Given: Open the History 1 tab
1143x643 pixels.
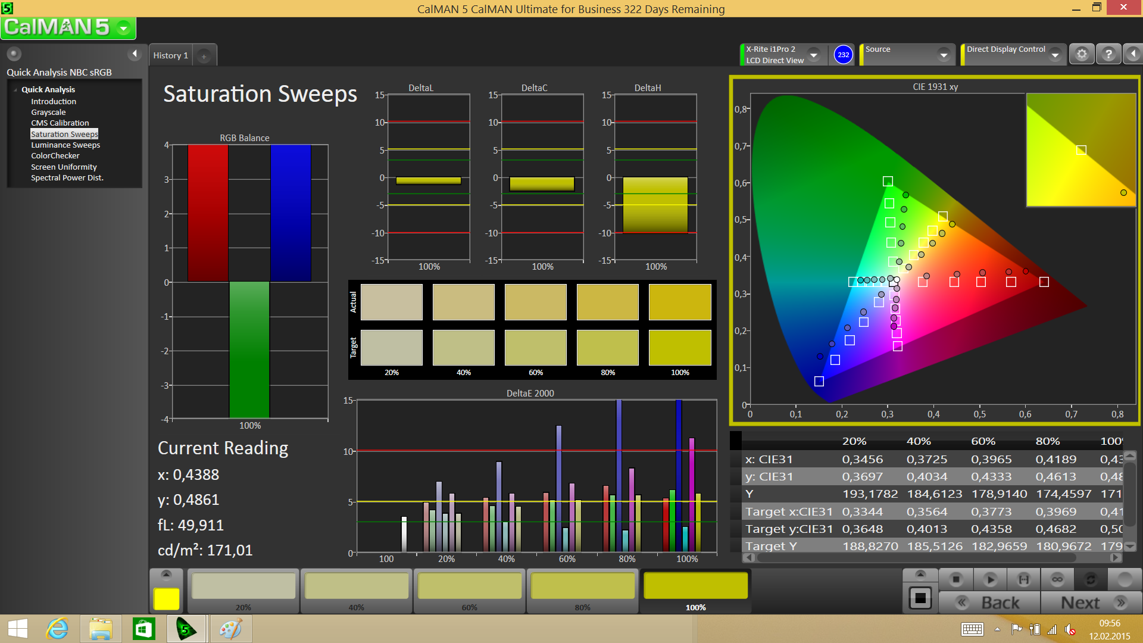Looking at the screenshot, I should click(170, 55).
